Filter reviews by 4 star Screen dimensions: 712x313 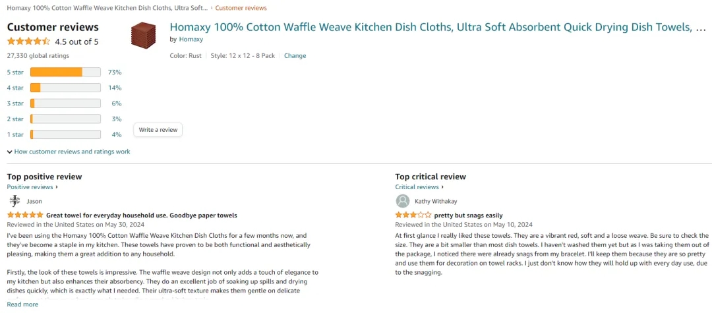pos(15,88)
